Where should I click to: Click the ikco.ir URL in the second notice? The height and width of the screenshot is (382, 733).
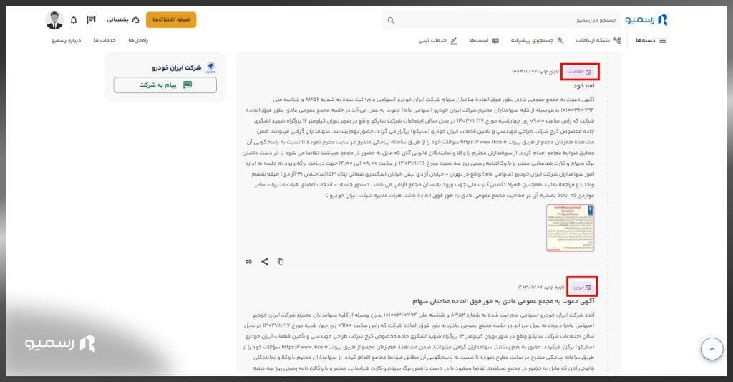tap(305, 347)
